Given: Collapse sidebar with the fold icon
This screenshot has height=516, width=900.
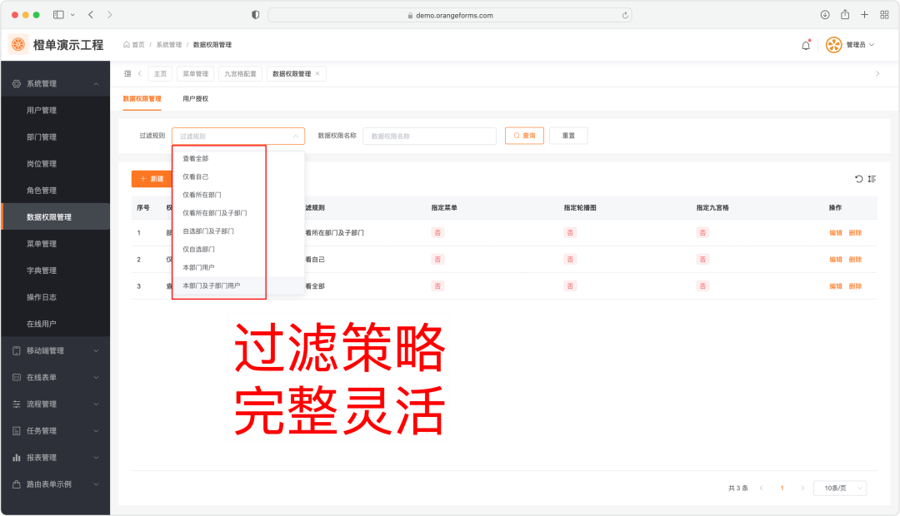Looking at the screenshot, I should [127, 73].
